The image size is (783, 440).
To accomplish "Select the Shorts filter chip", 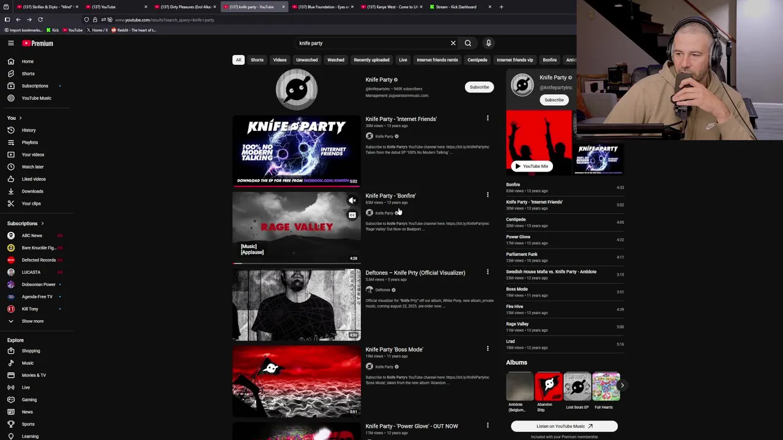I will [x=257, y=60].
